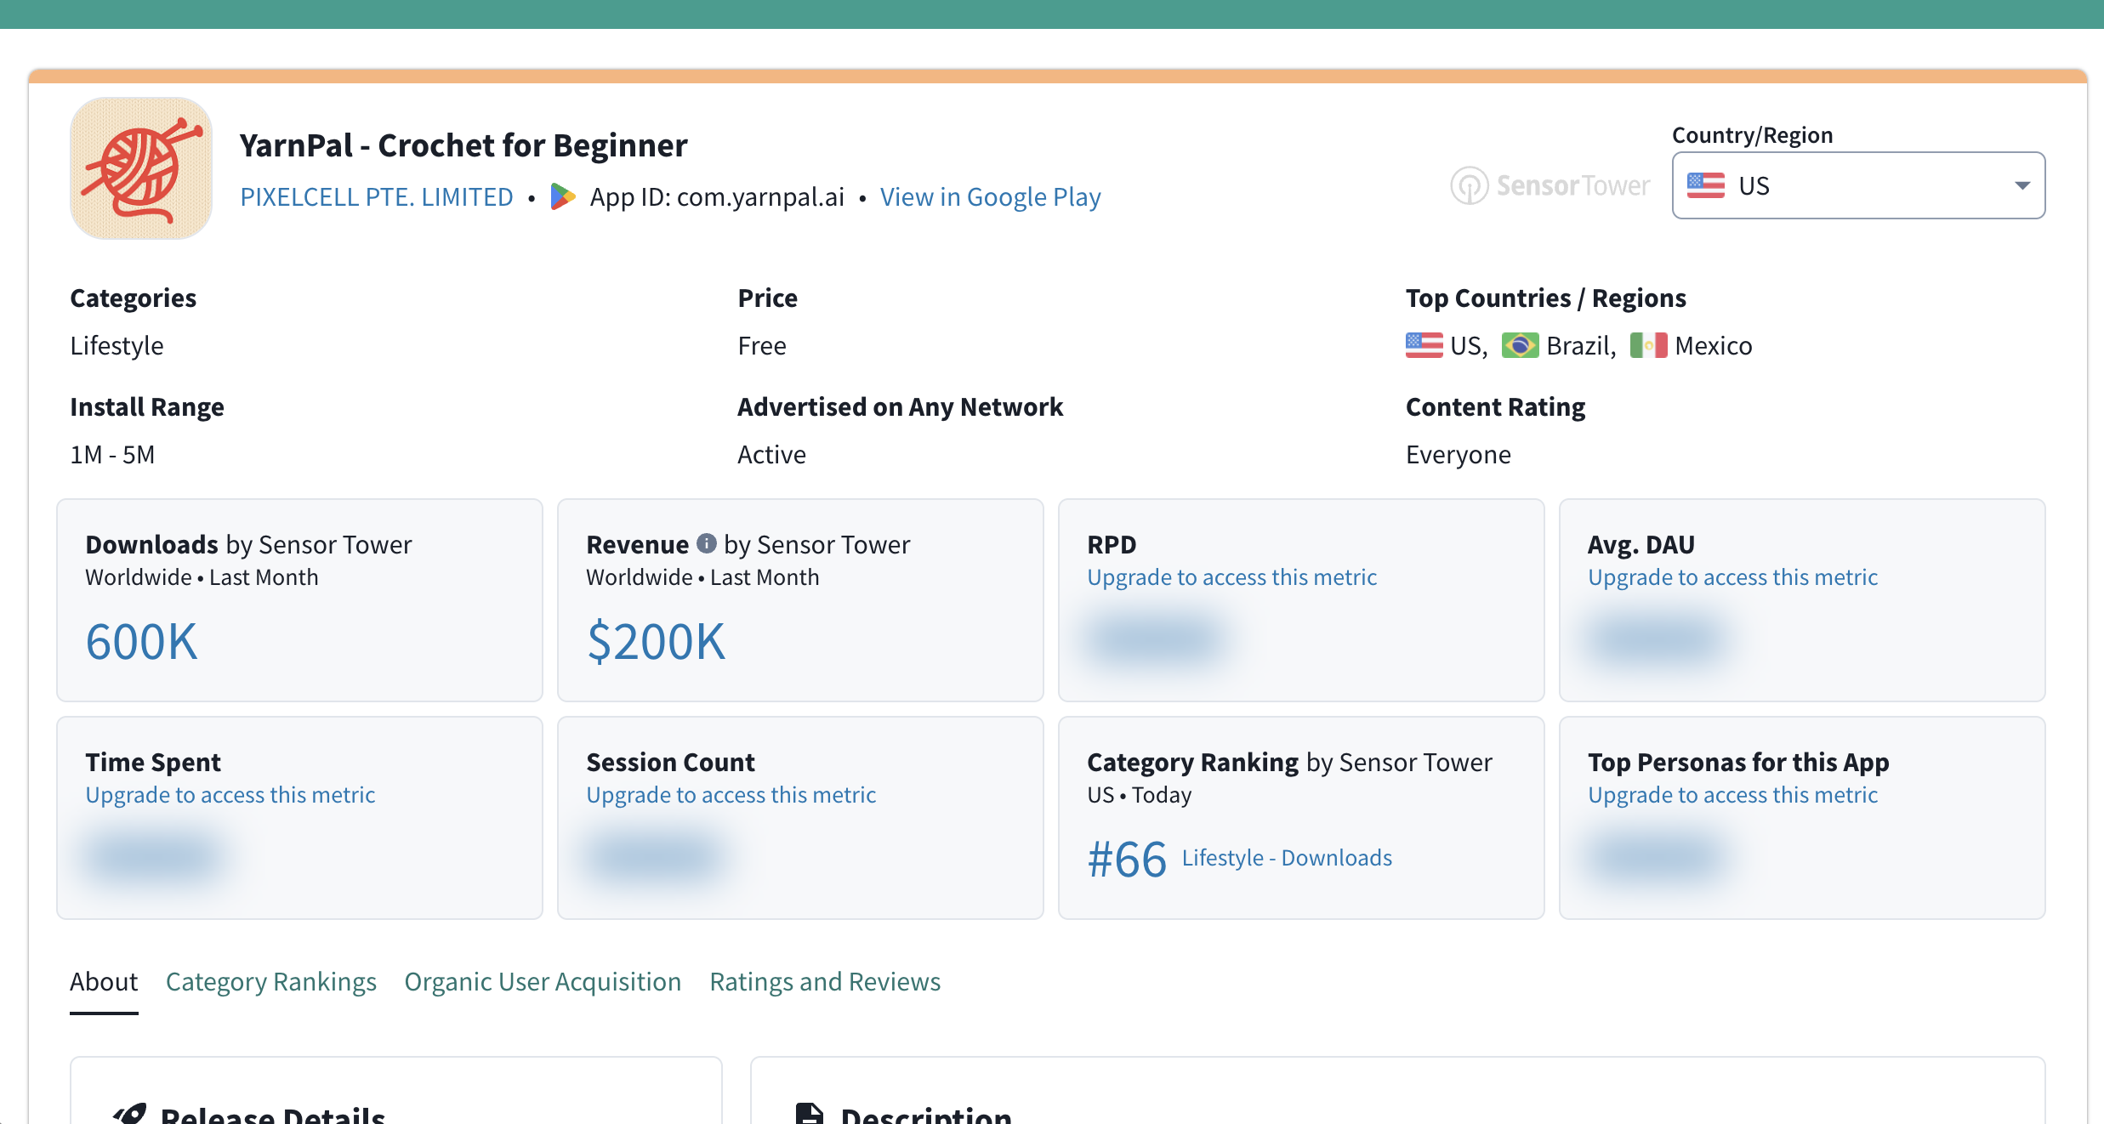Select the Ratings and Reviews tab
Screen dimensions: 2104x1124
[x=825, y=981]
